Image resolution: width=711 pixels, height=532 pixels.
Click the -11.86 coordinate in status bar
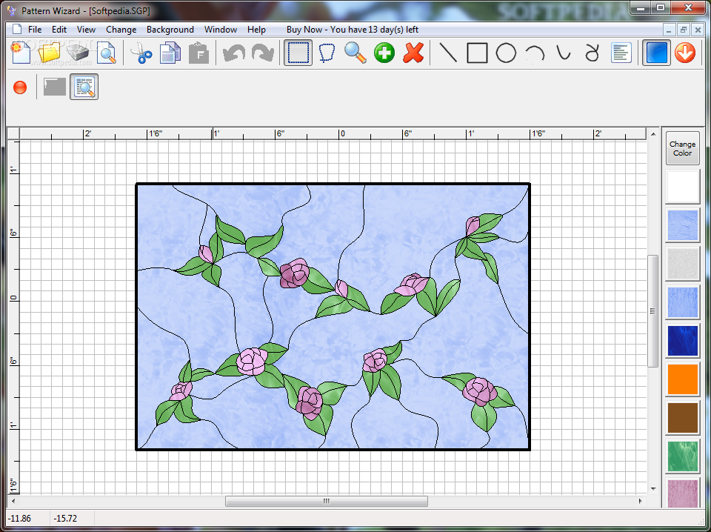pyautogui.click(x=20, y=519)
